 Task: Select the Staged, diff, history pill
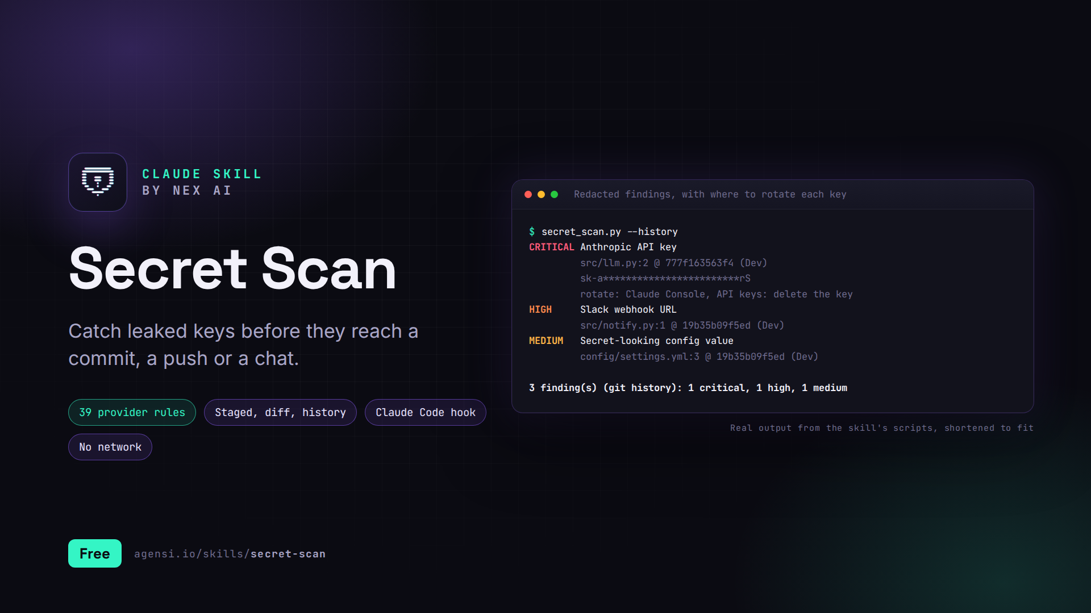[x=280, y=413]
